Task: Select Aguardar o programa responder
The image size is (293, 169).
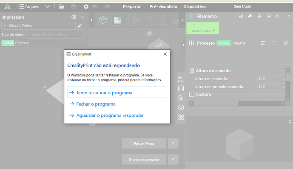Action: 110,115
